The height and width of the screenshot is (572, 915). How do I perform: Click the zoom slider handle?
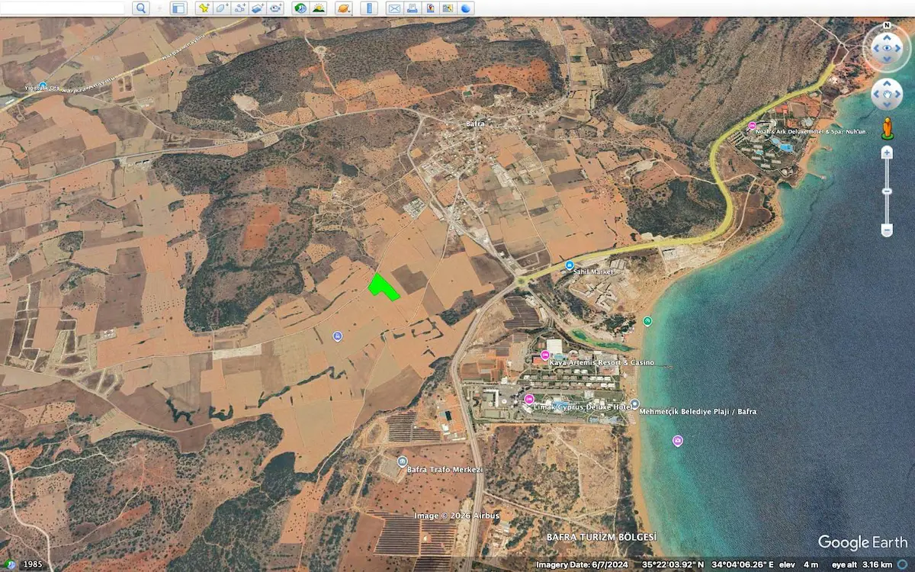[x=887, y=191]
